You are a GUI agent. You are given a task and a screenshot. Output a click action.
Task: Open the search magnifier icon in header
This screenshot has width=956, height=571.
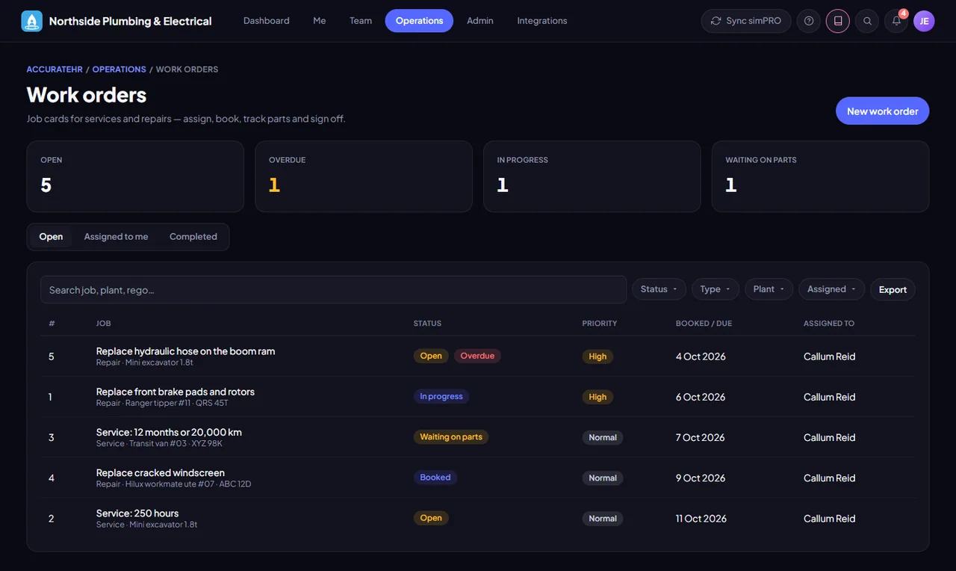coord(867,21)
